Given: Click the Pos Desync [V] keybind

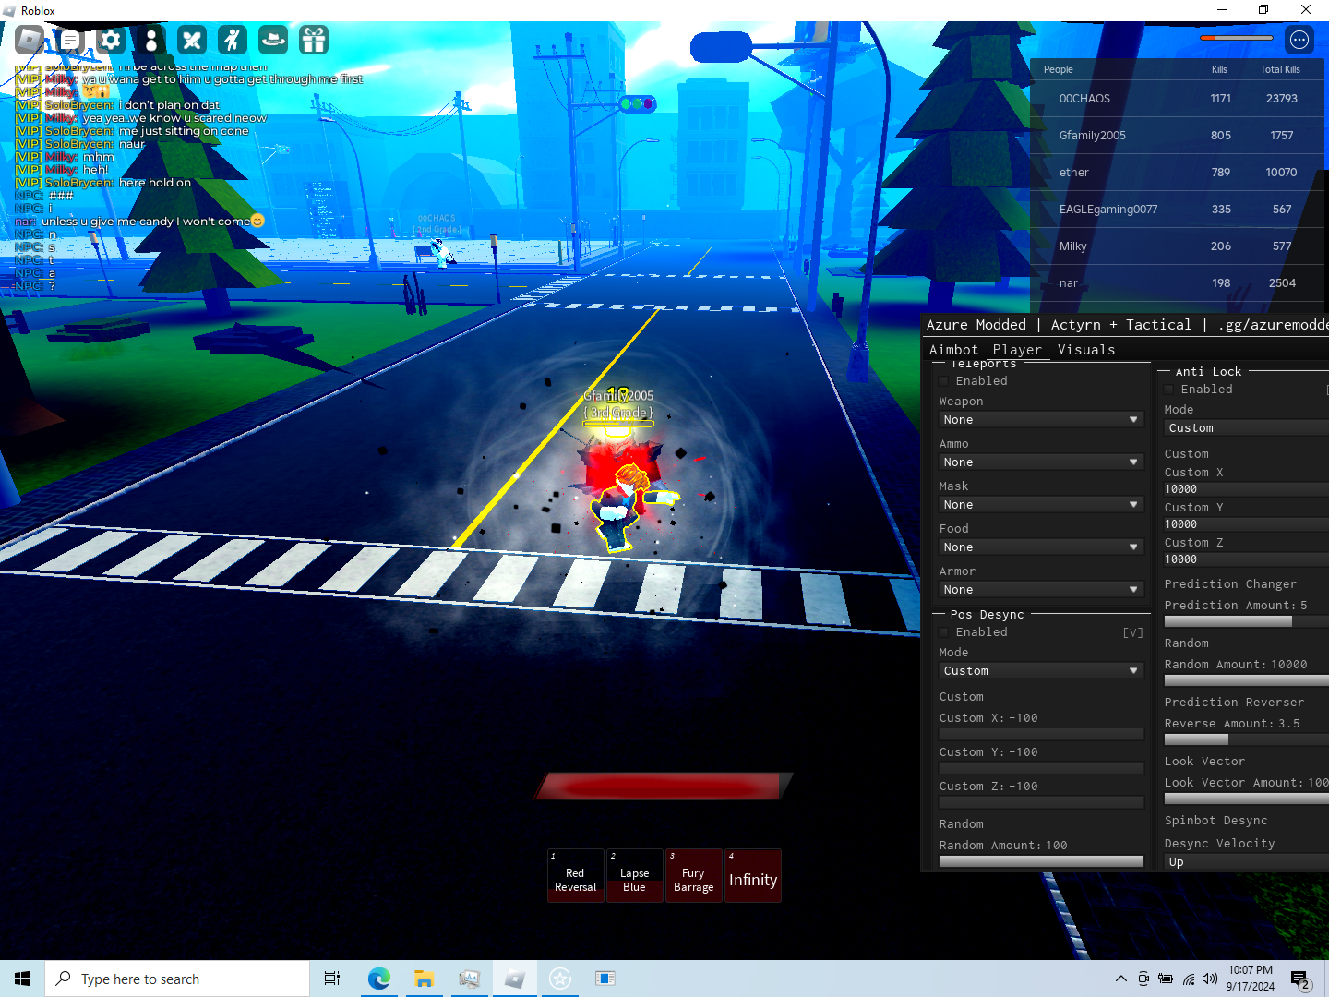Looking at the screenshot, I should pyautogui.click(x=1132, y=632).
